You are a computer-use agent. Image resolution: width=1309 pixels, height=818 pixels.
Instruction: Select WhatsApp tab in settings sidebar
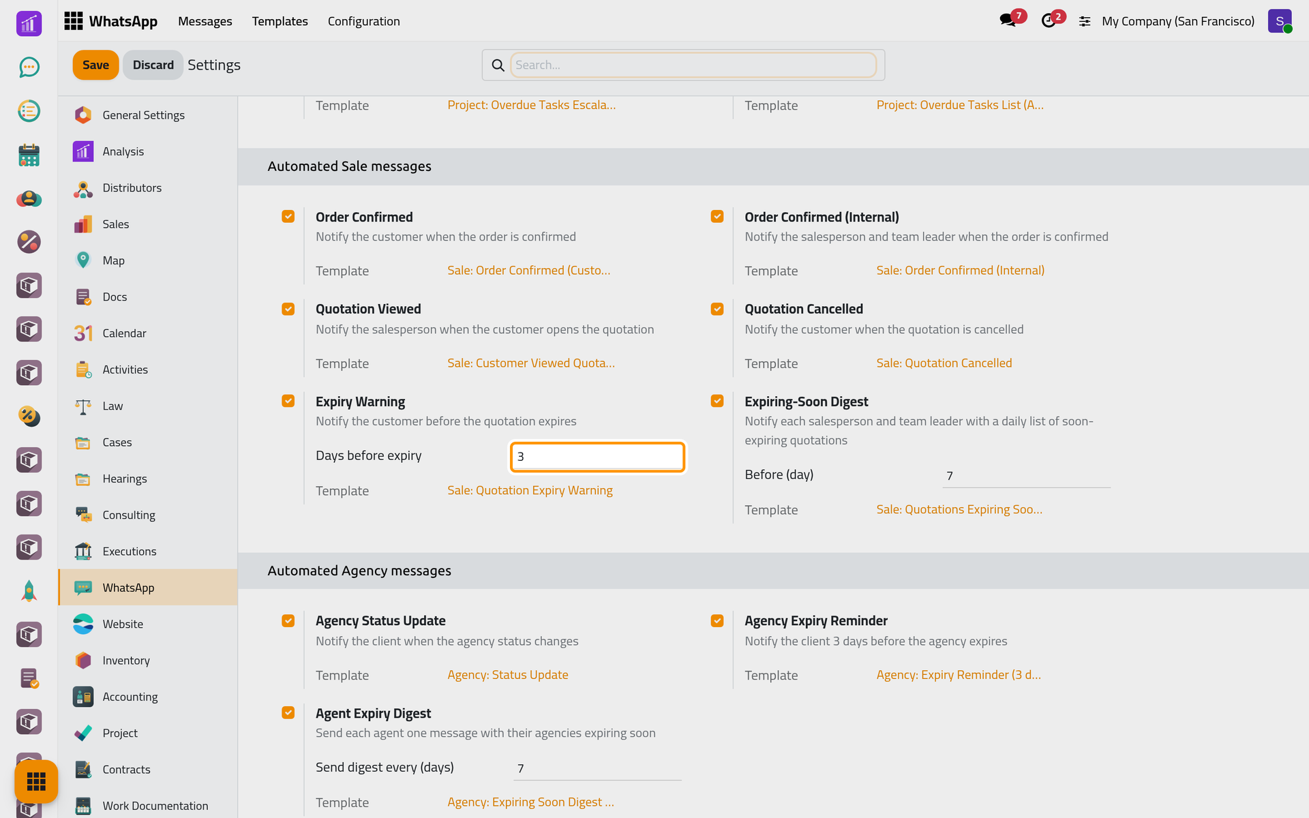pyautogui.click(x=147, y=588)
